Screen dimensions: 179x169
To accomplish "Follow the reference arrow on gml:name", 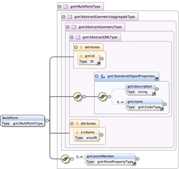I will pos(162,109).
